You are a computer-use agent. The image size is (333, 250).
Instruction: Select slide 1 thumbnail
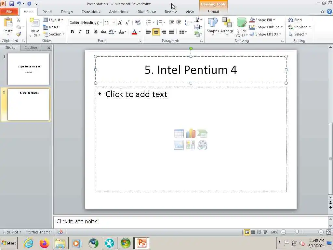(x=29, y=69)
